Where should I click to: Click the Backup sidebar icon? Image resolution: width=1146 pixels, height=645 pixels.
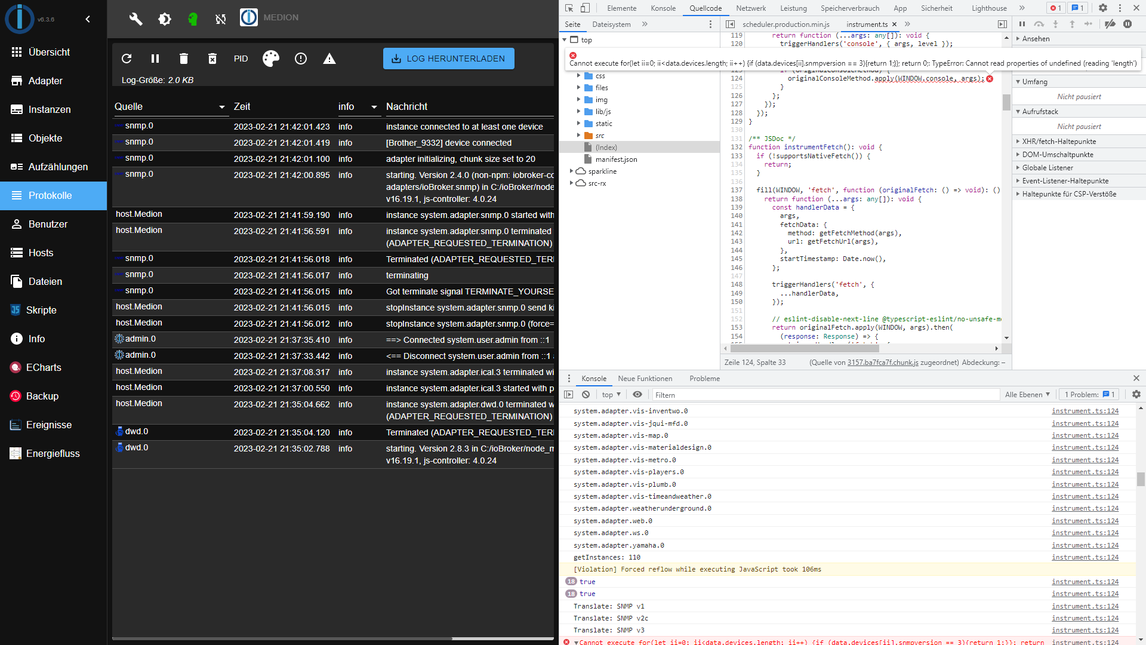pyautogui.click(x=16, y=396)
